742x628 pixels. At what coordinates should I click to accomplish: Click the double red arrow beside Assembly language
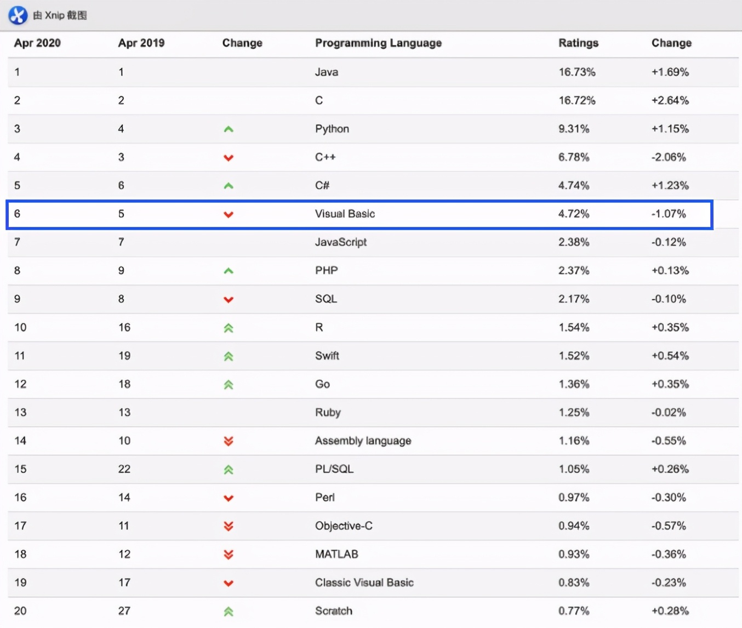229,441
